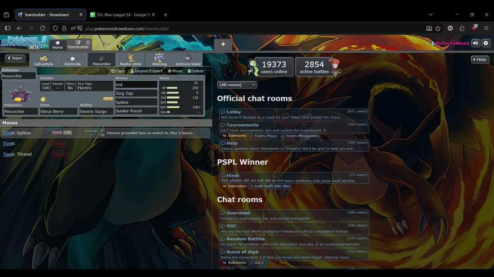Click the Electric type badge
This screenshot has height=277, width=494.
pyautogui.click(x=108, y=99)
